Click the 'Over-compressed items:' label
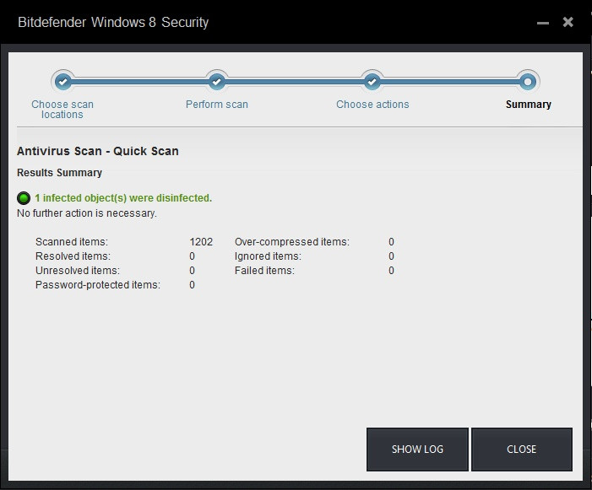Viewport: 592px width, 490px height. tap(292, 241)
